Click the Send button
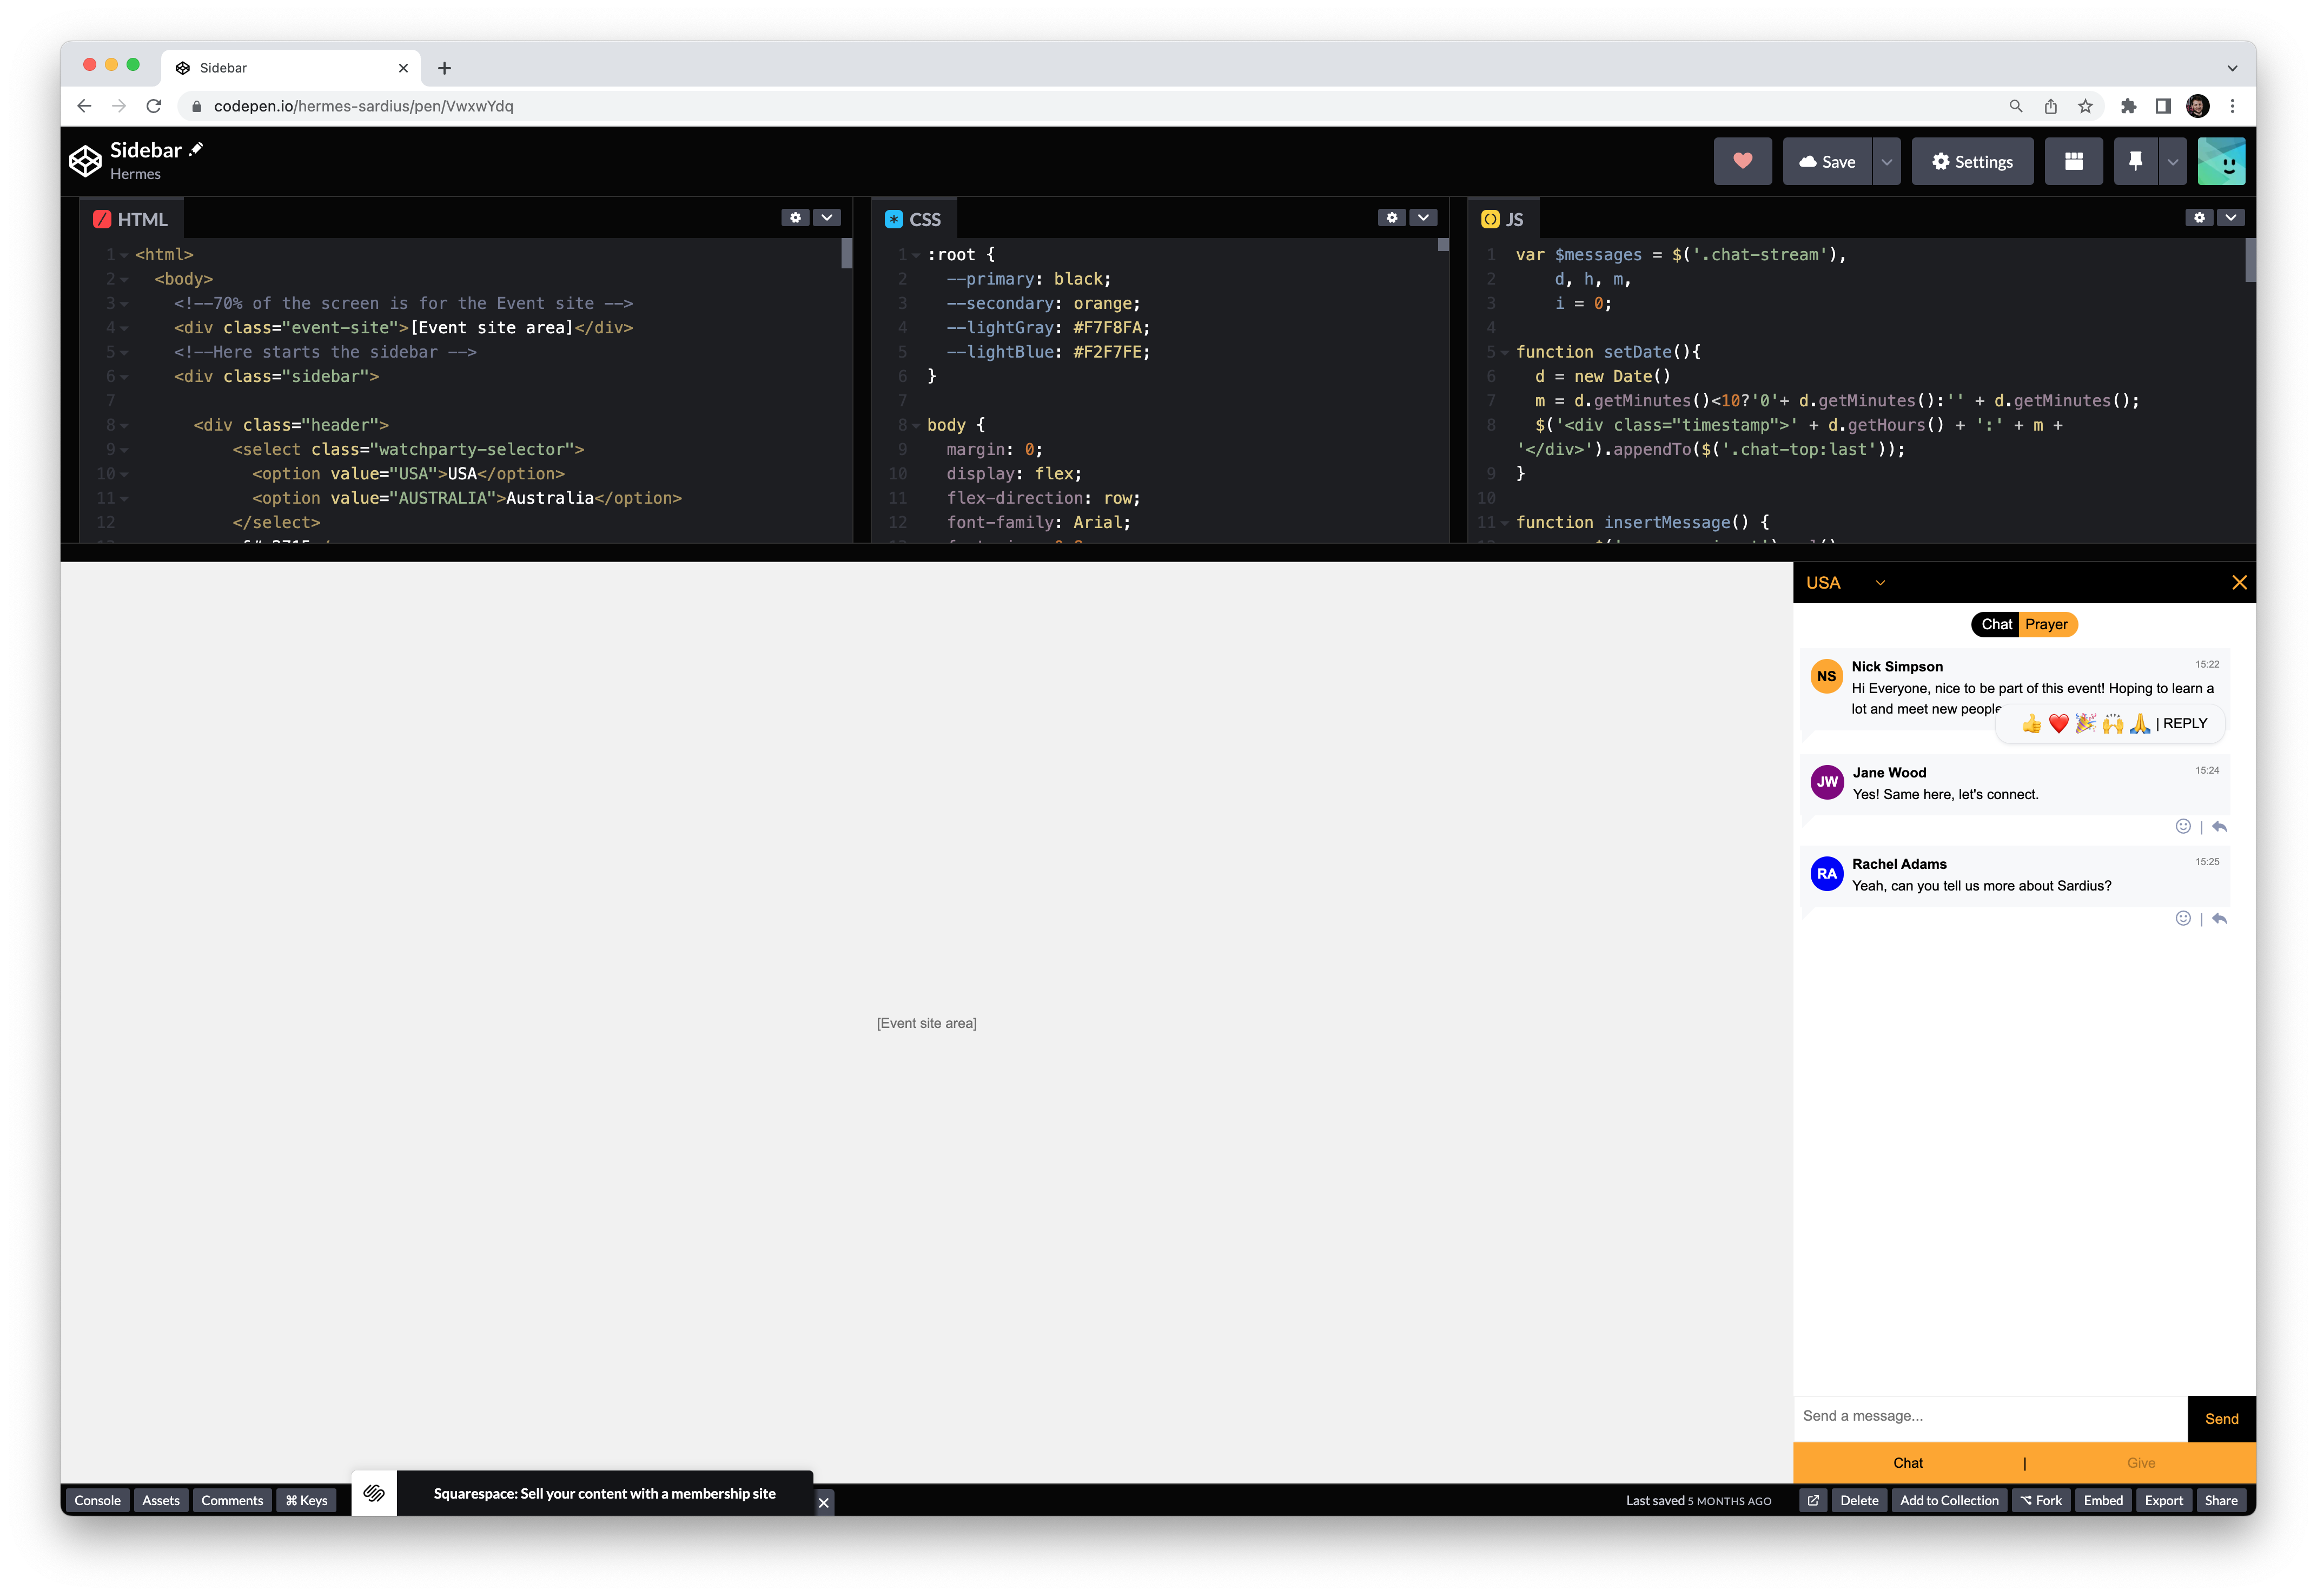The image size is (2317, 1596). (x=2221, y=1418)
